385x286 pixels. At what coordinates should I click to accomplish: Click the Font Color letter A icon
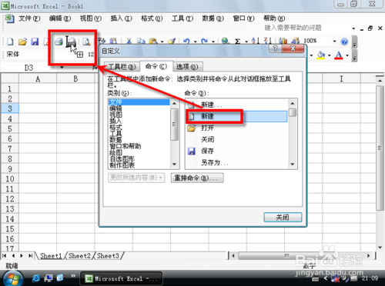(339, 55)
